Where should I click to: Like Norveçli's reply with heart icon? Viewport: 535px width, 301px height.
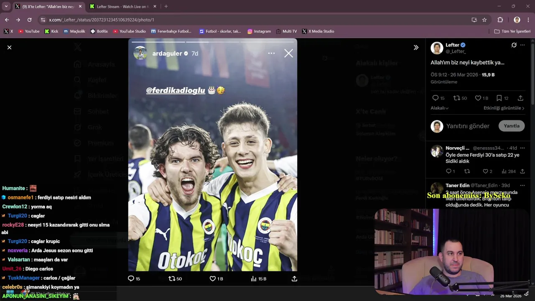[x=485, y=171]
